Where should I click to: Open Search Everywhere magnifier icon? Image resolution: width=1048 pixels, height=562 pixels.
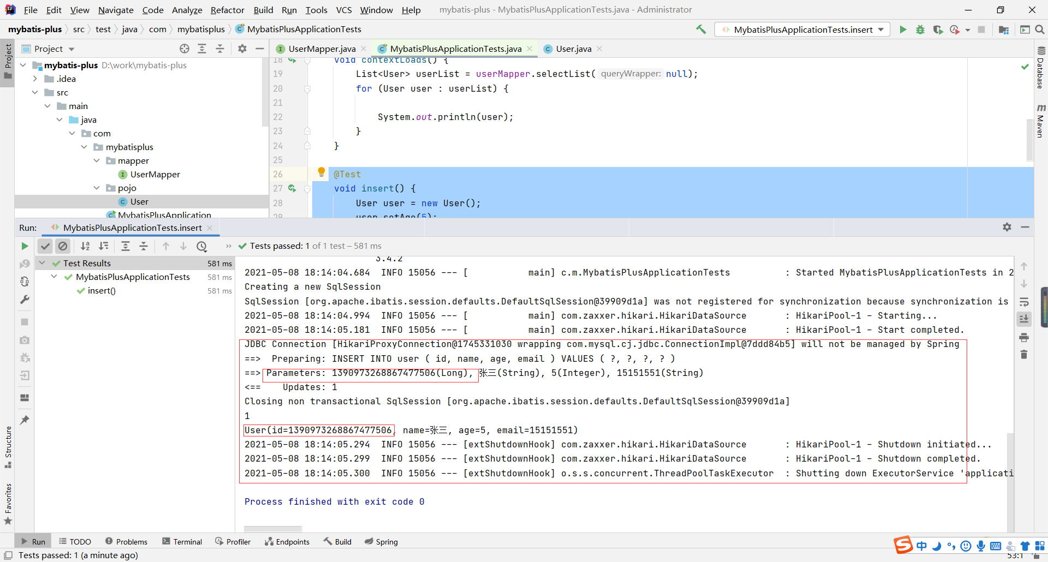[x=1040, y=29]
